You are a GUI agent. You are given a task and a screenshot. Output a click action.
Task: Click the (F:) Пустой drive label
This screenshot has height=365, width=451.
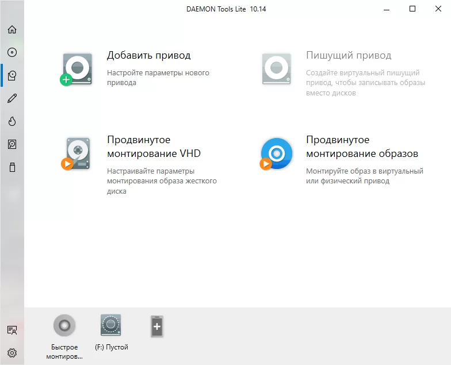(x=112, y=347)
